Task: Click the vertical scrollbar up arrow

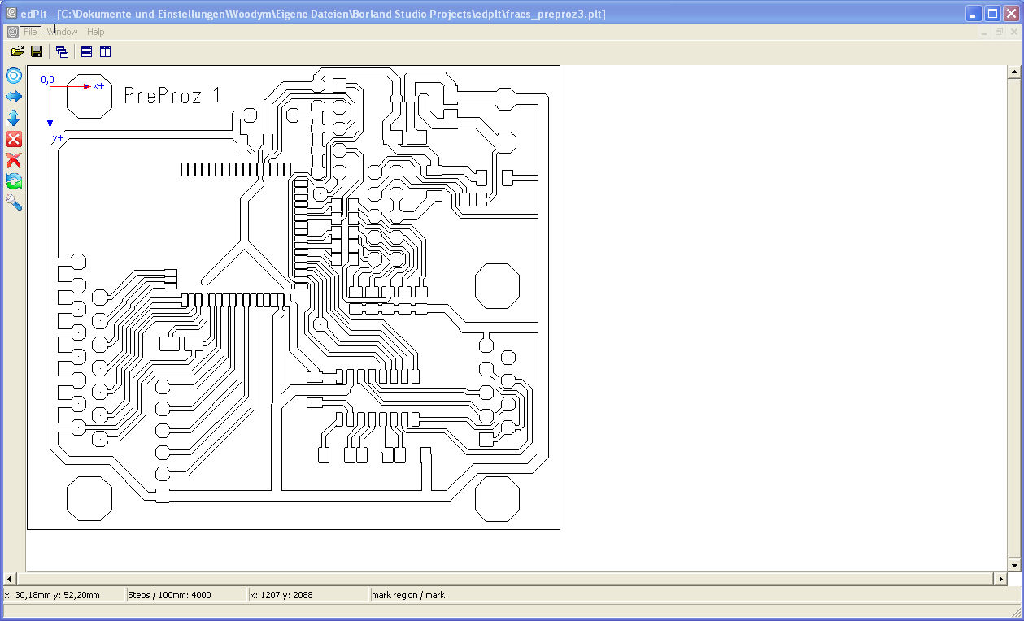Action: 1013,72
